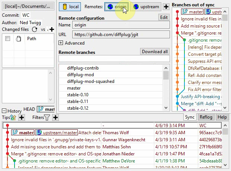Open the Sync tab
This screenshot has height=171, width=231.
190,117
